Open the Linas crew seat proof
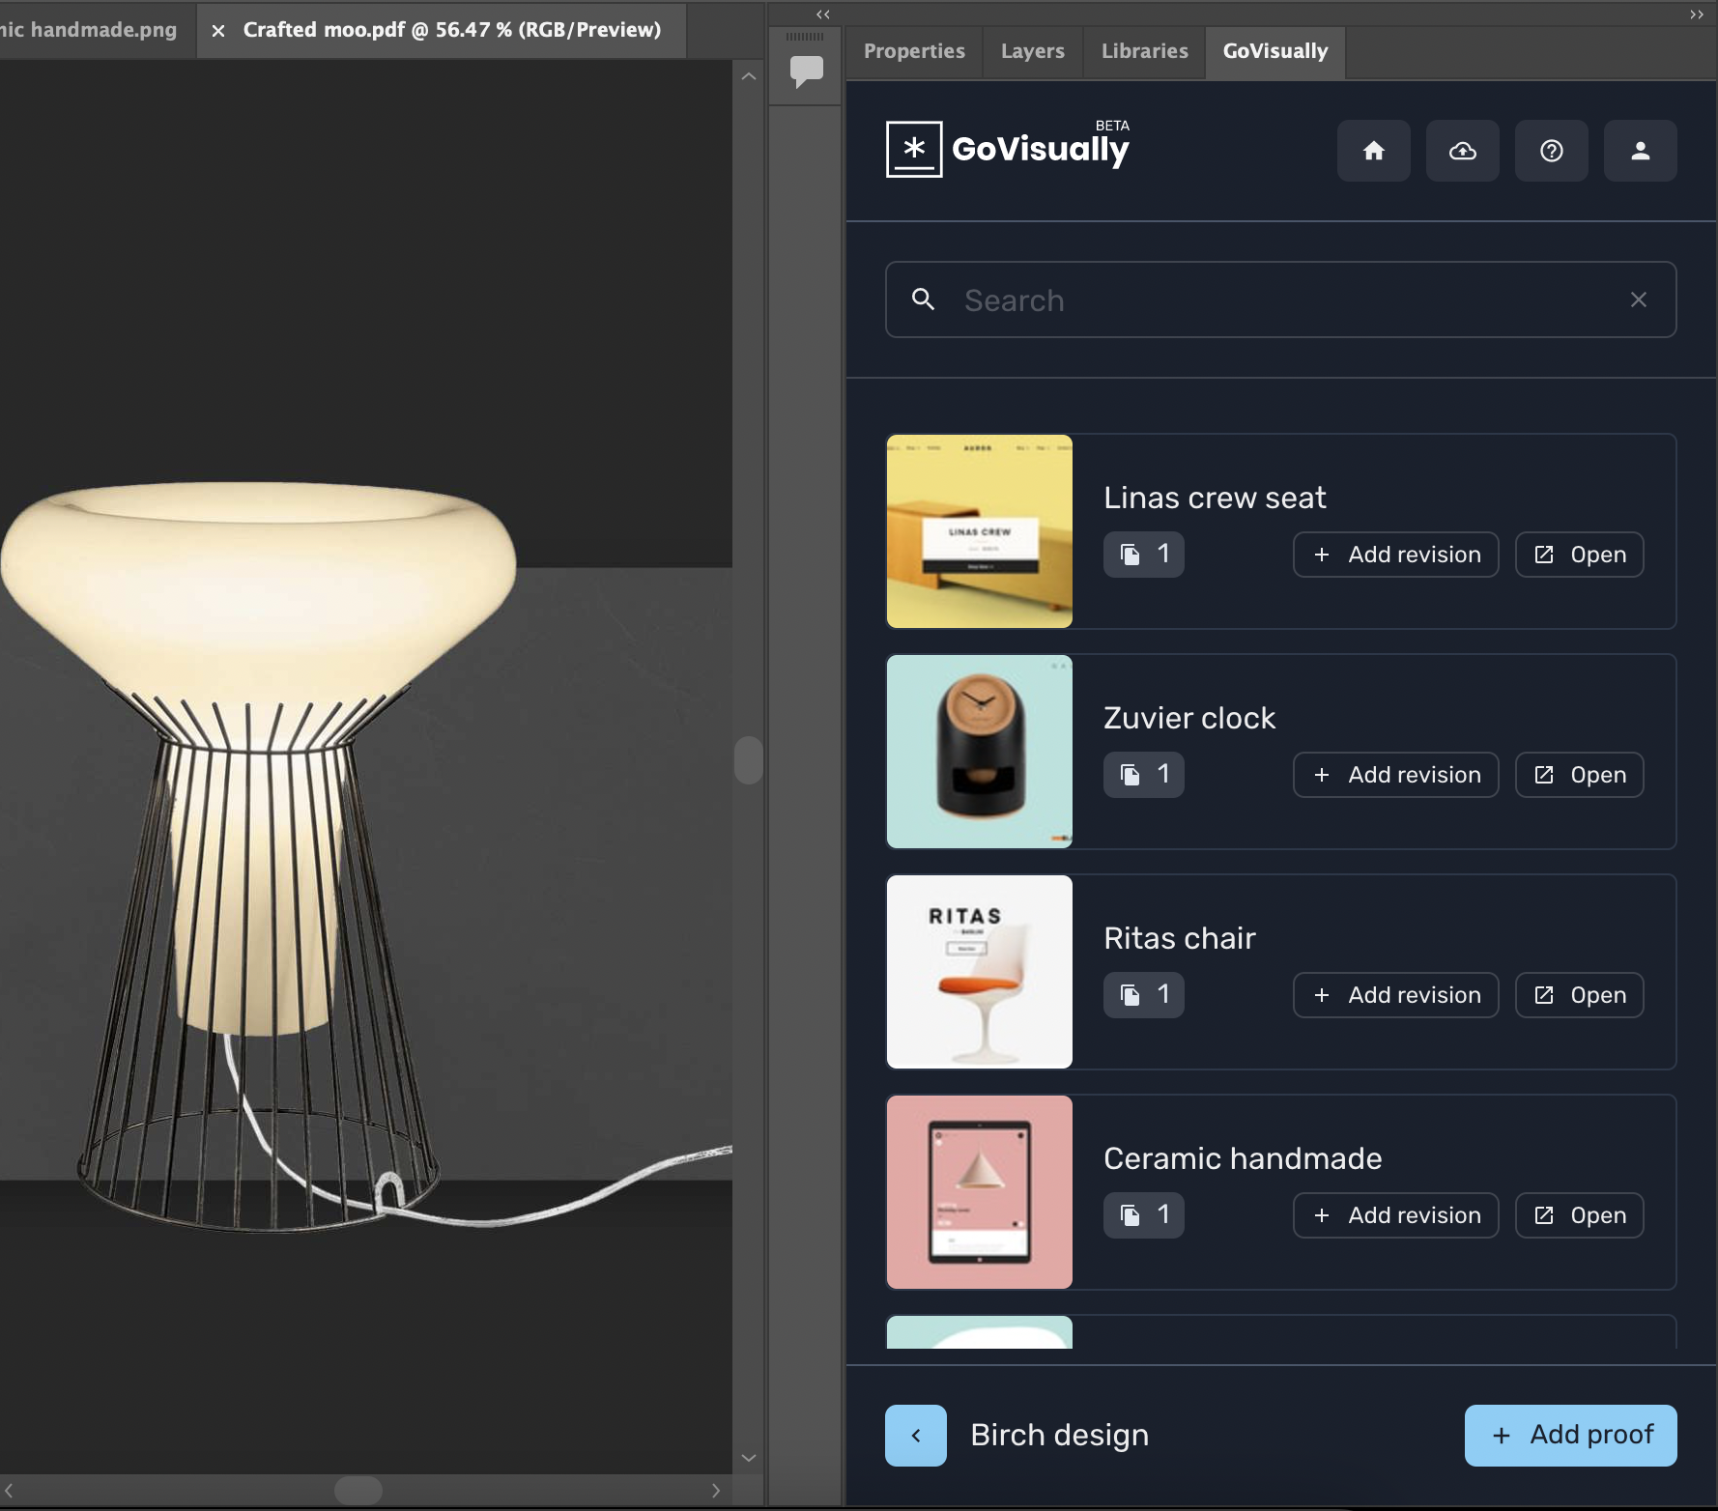Viewport: 1718px width, 1511px height. [x=1579, y=554]
